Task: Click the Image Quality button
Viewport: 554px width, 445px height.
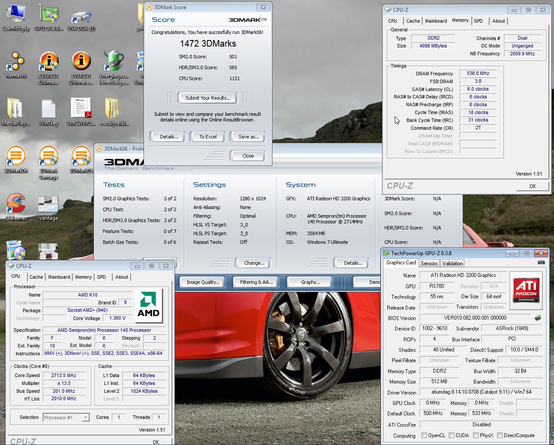Action: (x=203, y=282)
